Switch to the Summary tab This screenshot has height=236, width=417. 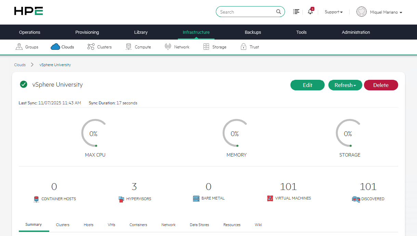tap(34, 224)
